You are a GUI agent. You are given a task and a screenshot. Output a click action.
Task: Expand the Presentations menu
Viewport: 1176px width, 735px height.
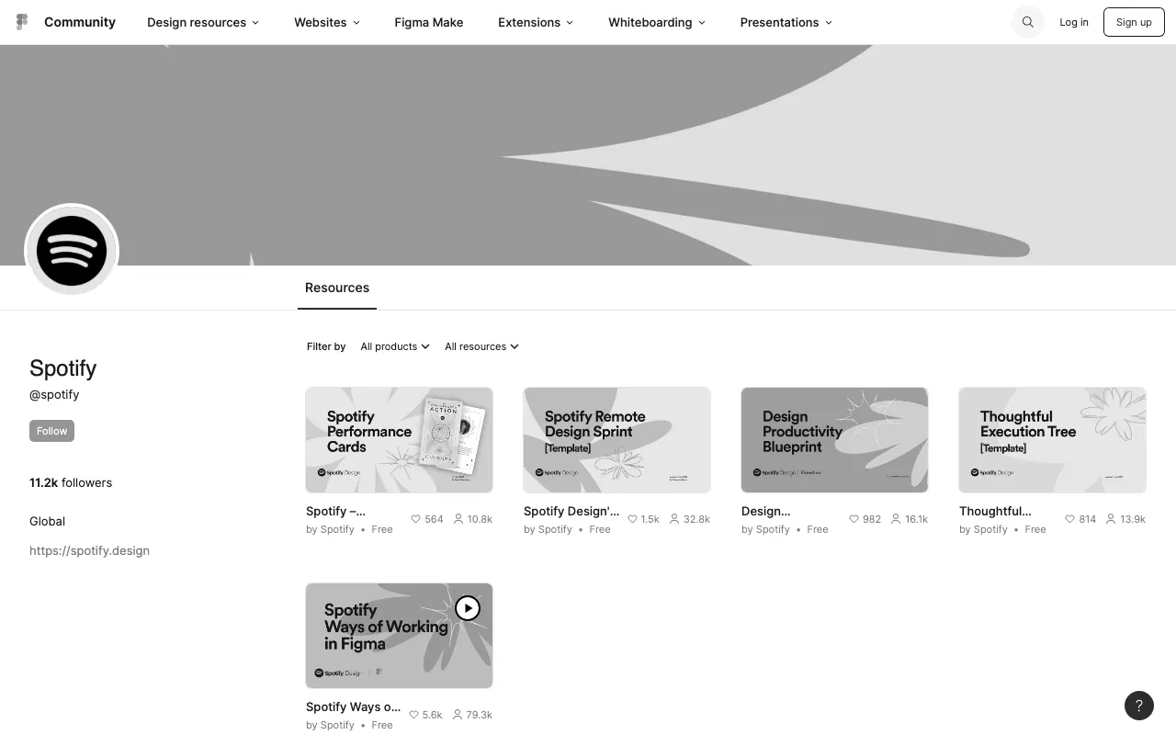[x=786, y=22]
